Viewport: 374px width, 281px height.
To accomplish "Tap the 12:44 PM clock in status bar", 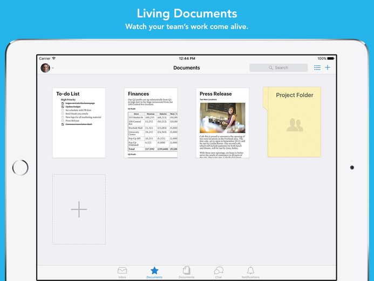I will pos(187,58).
